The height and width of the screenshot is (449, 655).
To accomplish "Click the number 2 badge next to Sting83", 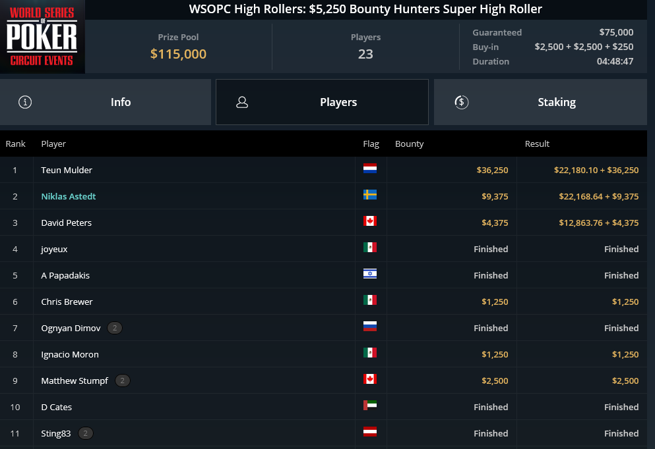I will tap(86, 434).
